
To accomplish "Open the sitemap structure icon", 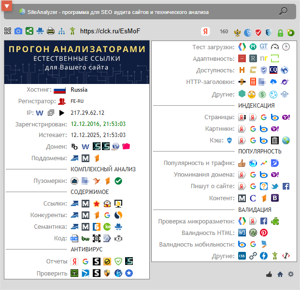I will pos(61,31).
